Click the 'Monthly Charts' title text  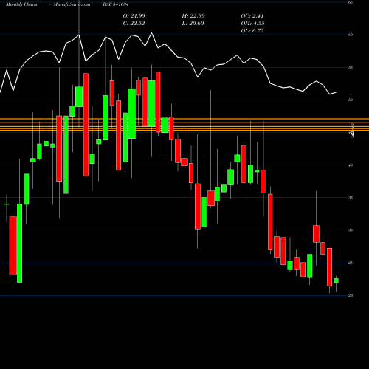pos(21,4)
